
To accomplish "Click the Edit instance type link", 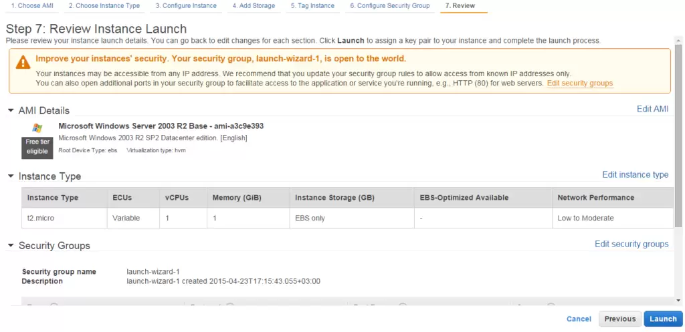I will [635, 174].
